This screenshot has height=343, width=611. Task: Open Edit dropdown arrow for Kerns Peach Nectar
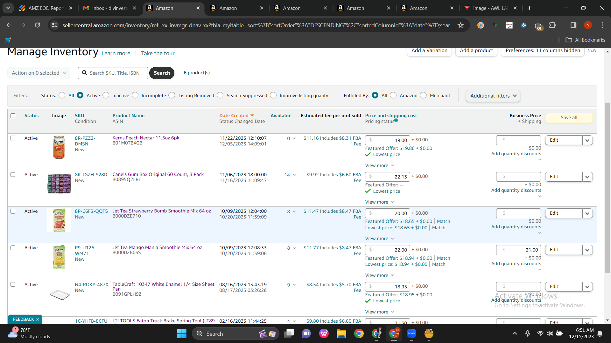pyautogui.click(x=587, y=140)
